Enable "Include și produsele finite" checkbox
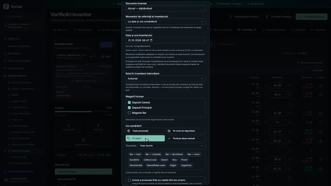Viewport: 331px width, 186px height. click(x=129, y=180)
